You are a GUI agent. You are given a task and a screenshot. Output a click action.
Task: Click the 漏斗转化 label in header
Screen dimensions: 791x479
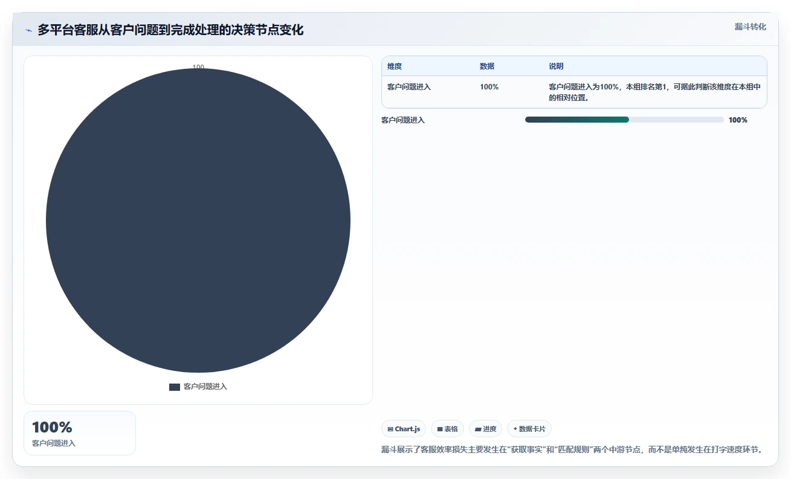751,27
